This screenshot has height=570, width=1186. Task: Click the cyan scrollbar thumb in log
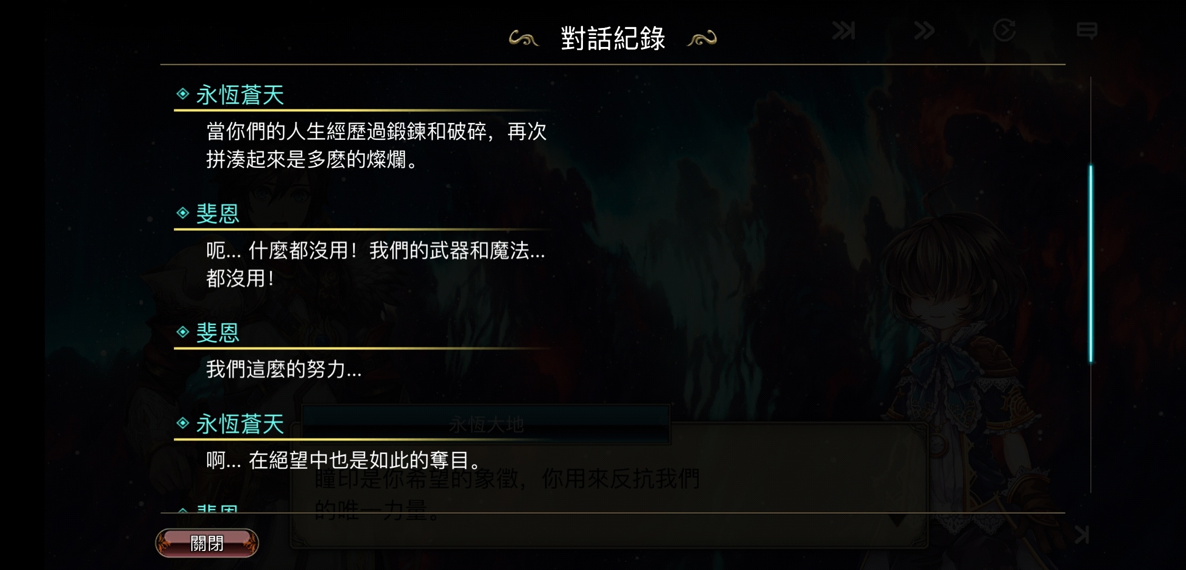1090,264
